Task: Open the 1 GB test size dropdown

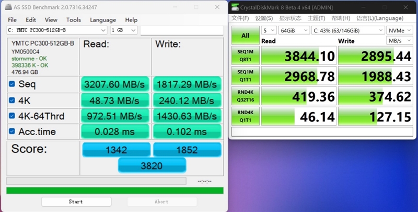Action: pyautogui.click(x=124, y=30)
